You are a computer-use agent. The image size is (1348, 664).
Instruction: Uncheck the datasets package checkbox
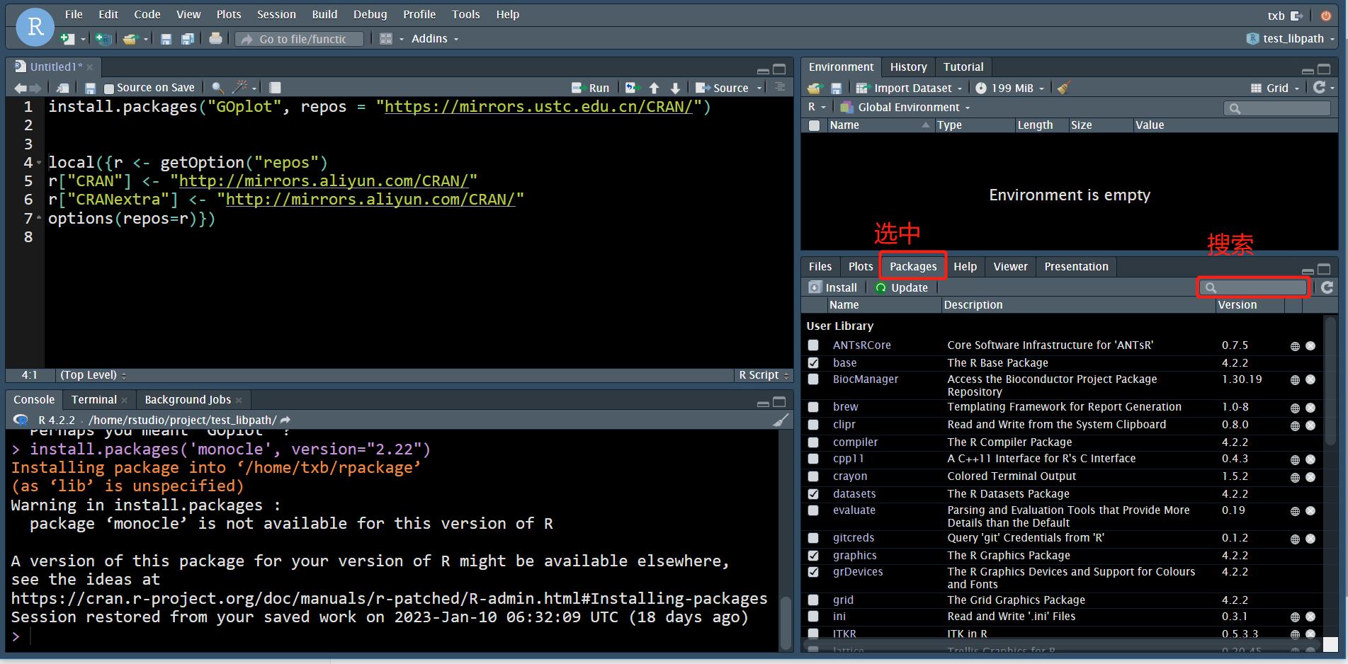(x=813, y=494)
